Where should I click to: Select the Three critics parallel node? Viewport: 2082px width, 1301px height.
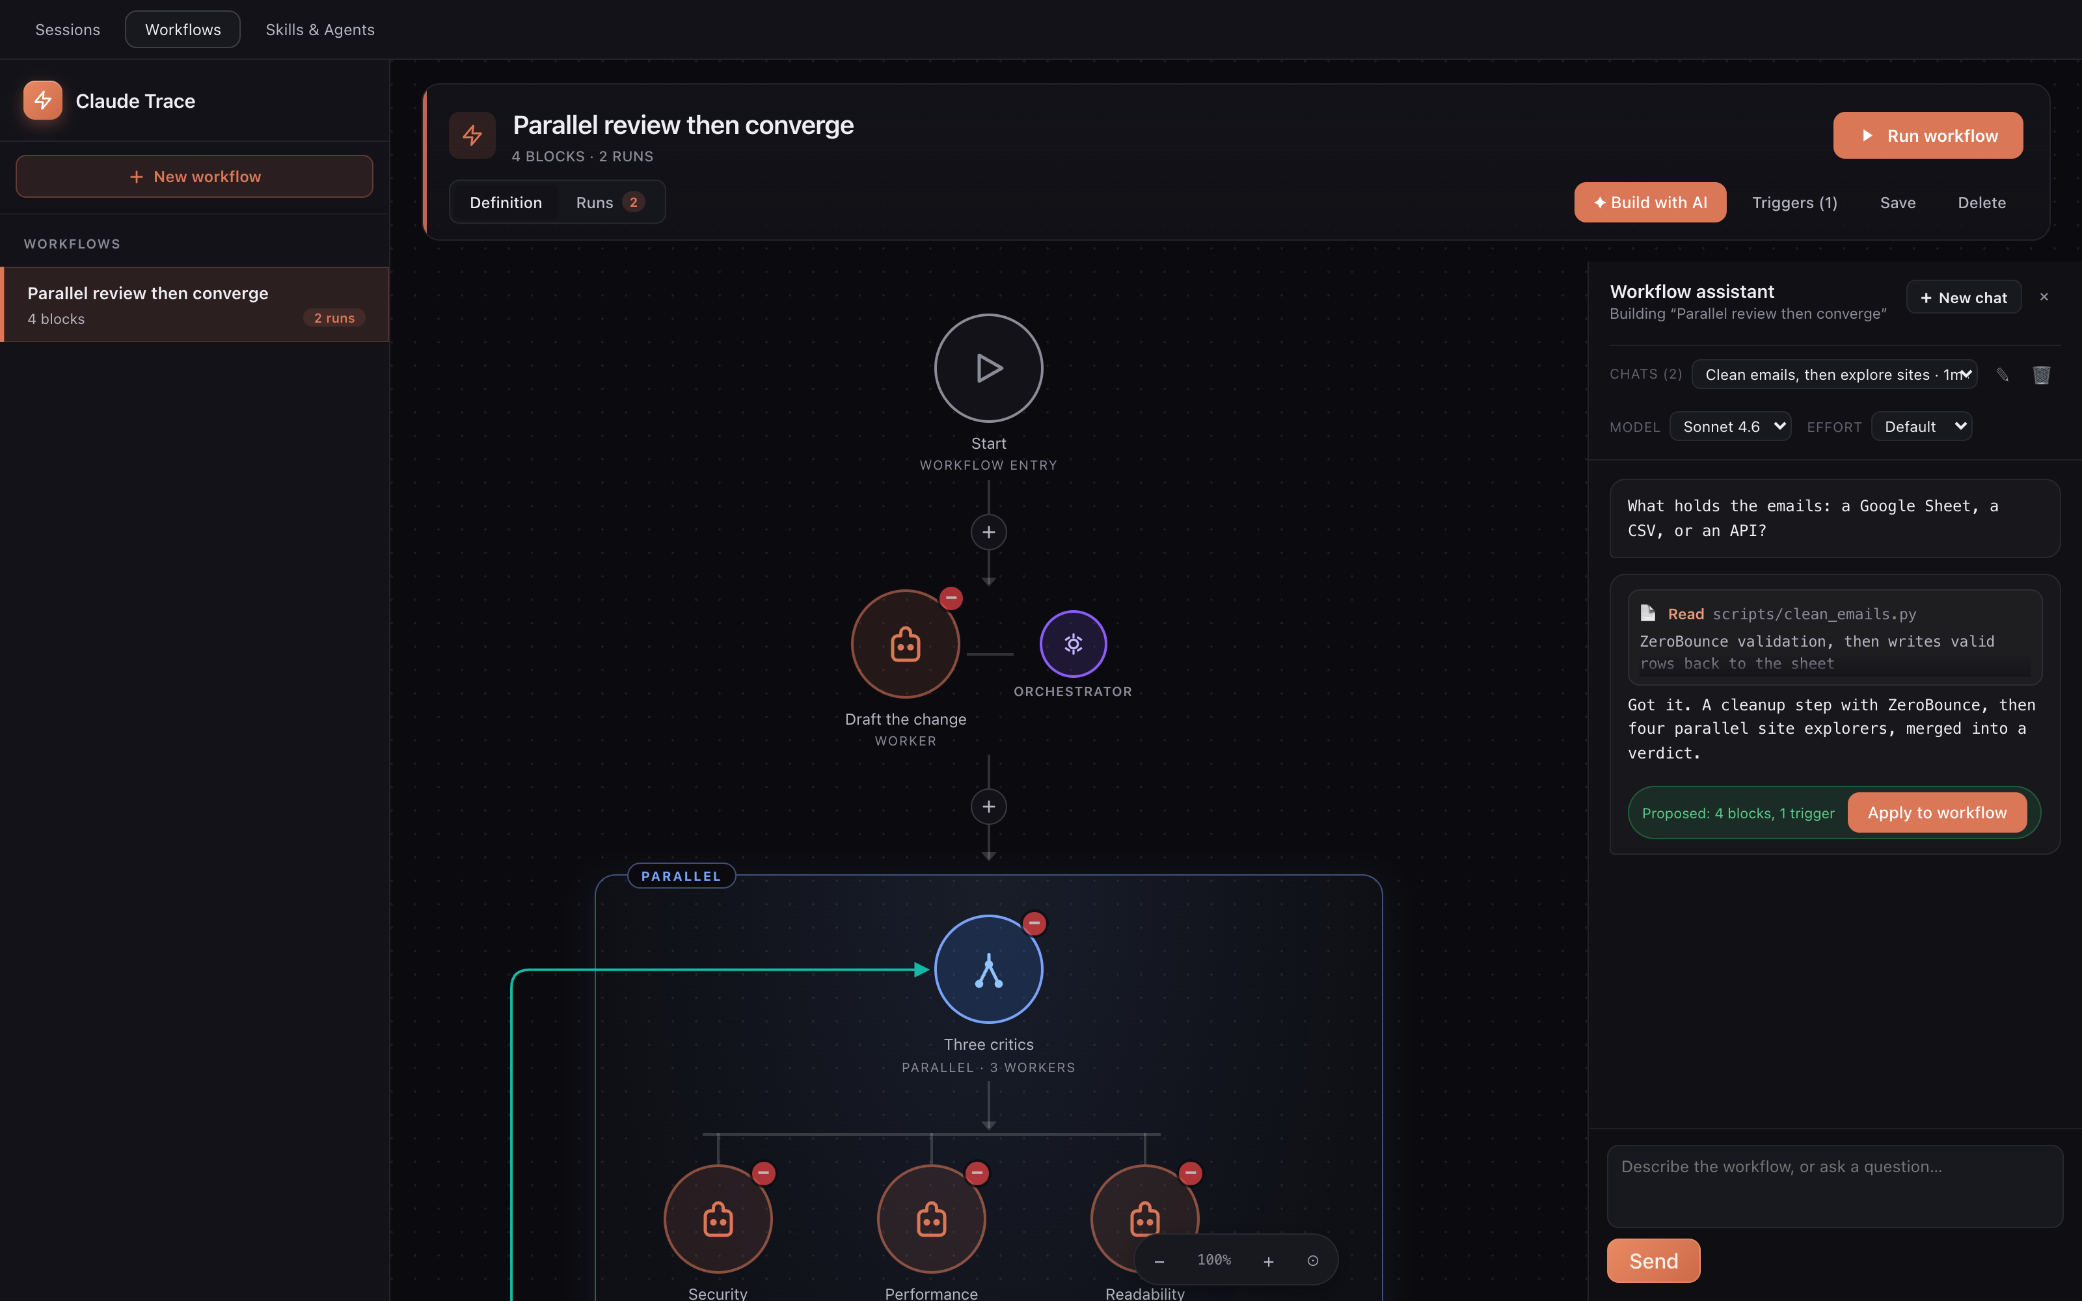click(988, 969)
